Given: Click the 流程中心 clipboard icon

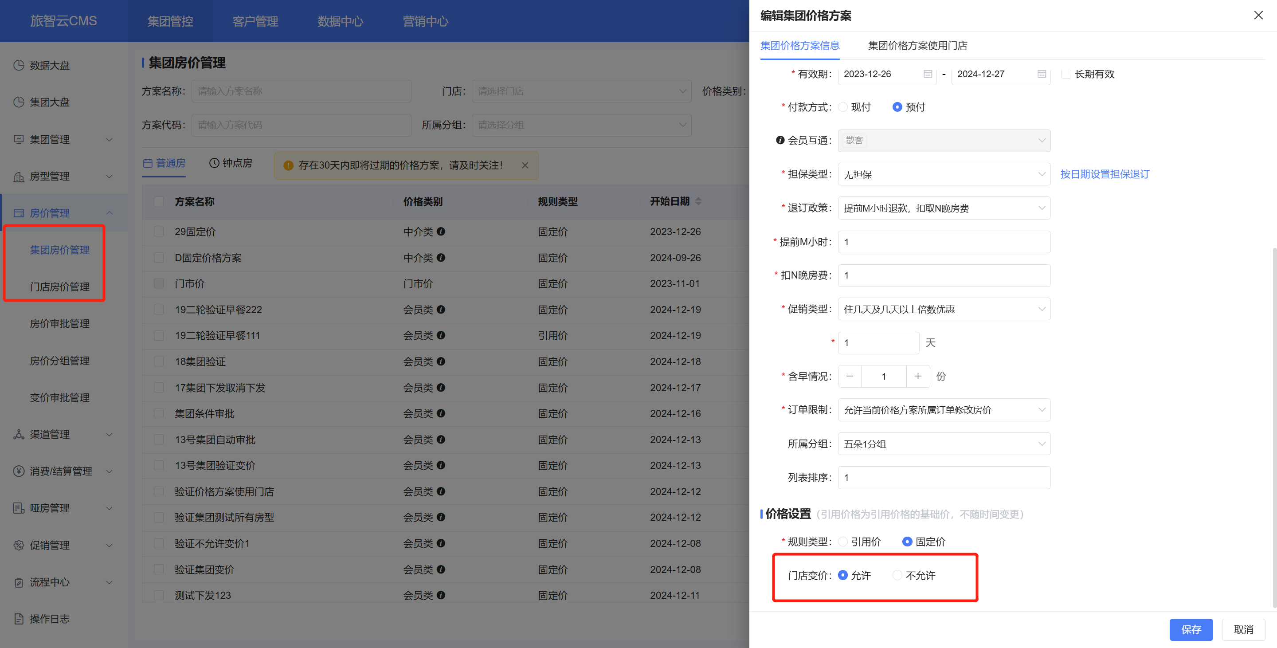Looking at the screenshot, I should (19, 582).
